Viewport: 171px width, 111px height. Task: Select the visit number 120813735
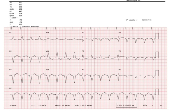pyautogui.click(x=147, y=20)
